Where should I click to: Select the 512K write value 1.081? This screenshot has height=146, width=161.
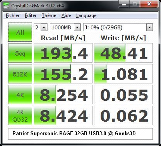click(x=123, y=74)
